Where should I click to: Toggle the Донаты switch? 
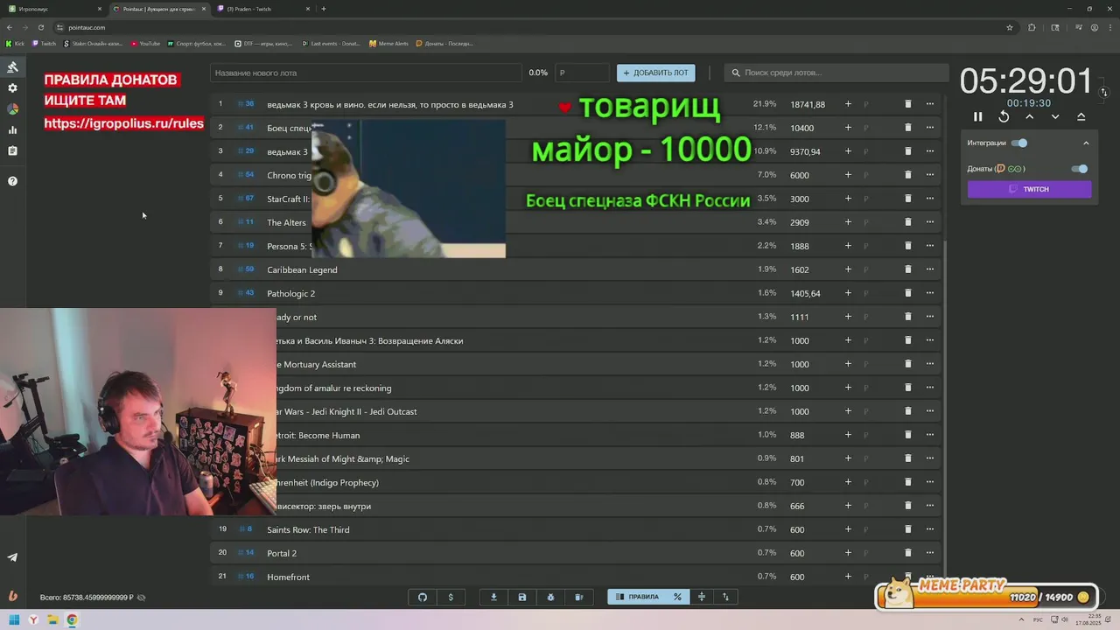click(x=1080, y=169)
